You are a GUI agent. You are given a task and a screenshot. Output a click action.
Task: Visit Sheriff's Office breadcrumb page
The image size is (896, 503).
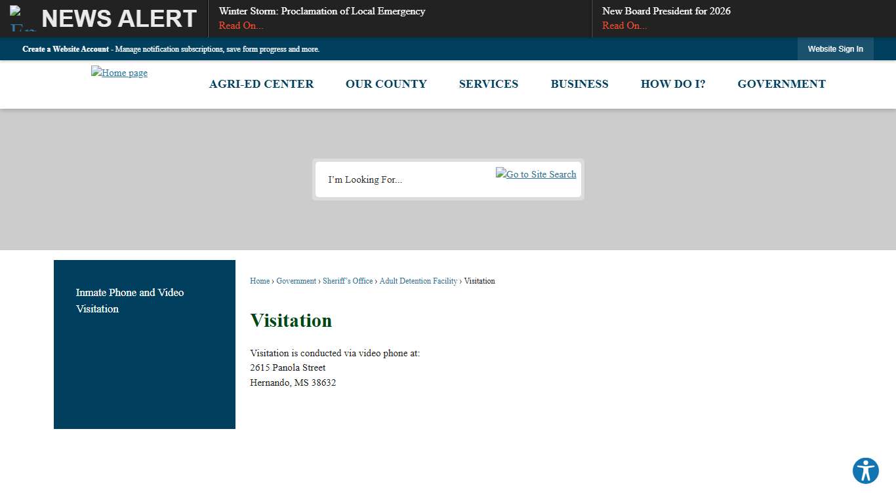pos(348,281)
